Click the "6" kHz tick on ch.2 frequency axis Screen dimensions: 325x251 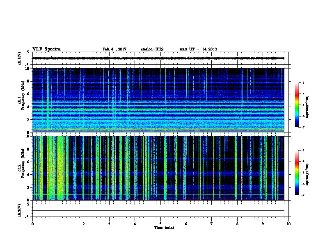(x=28, y=162)
